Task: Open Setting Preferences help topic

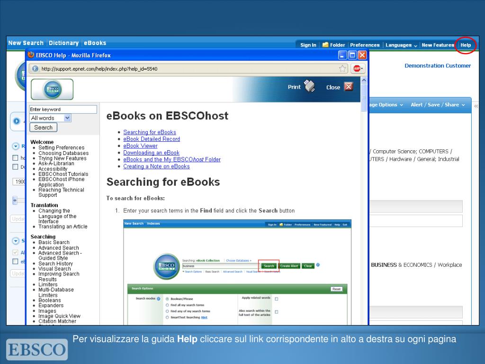Action: click(61, 148)
